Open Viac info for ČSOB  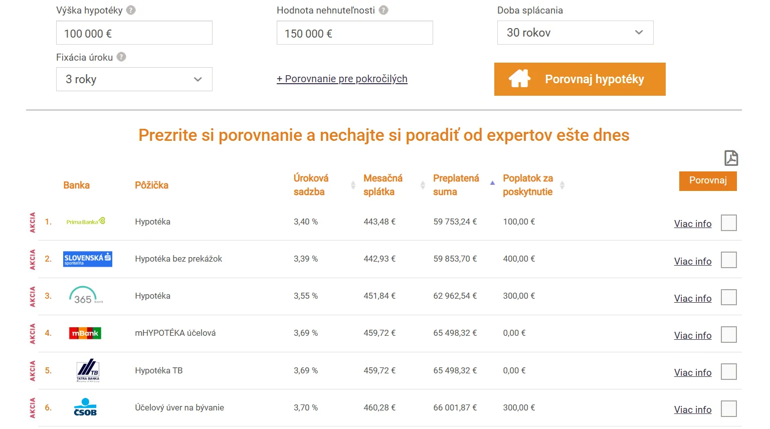pos(693,409)
